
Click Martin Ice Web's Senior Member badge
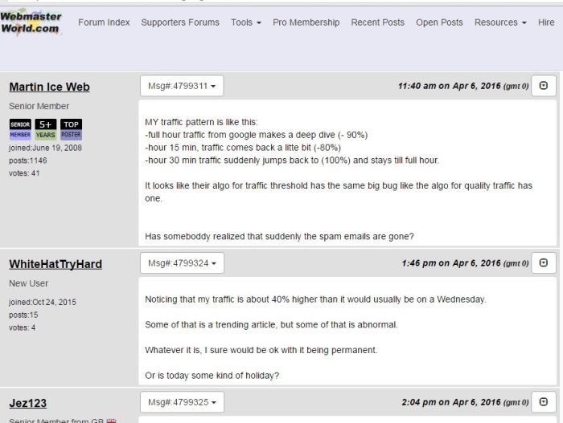click(20, 129)
